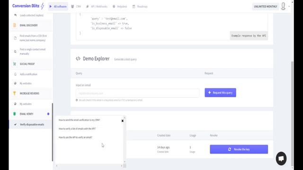The width and height of the screenshot is (303, 170).
Task: Open How to send the email verification to my CRM
Action: pyautogui.click(x=79, y=120)
